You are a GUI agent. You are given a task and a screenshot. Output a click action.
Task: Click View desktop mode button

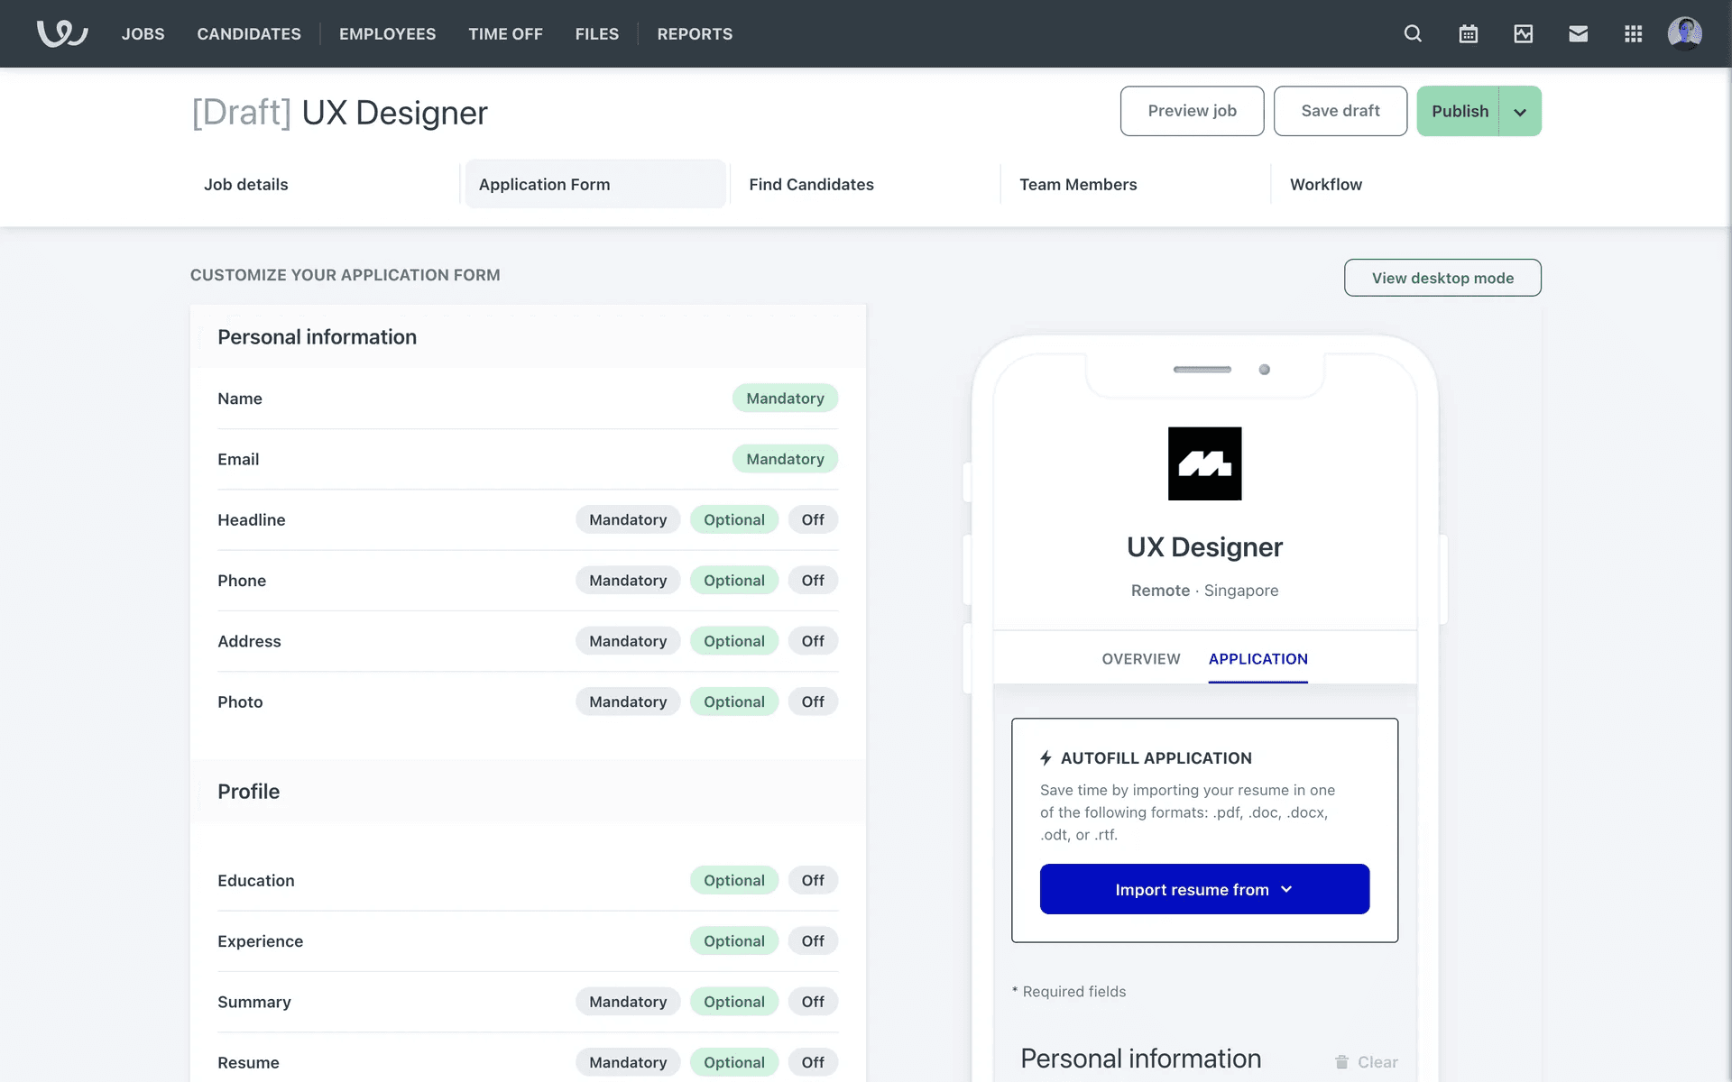1442,278
